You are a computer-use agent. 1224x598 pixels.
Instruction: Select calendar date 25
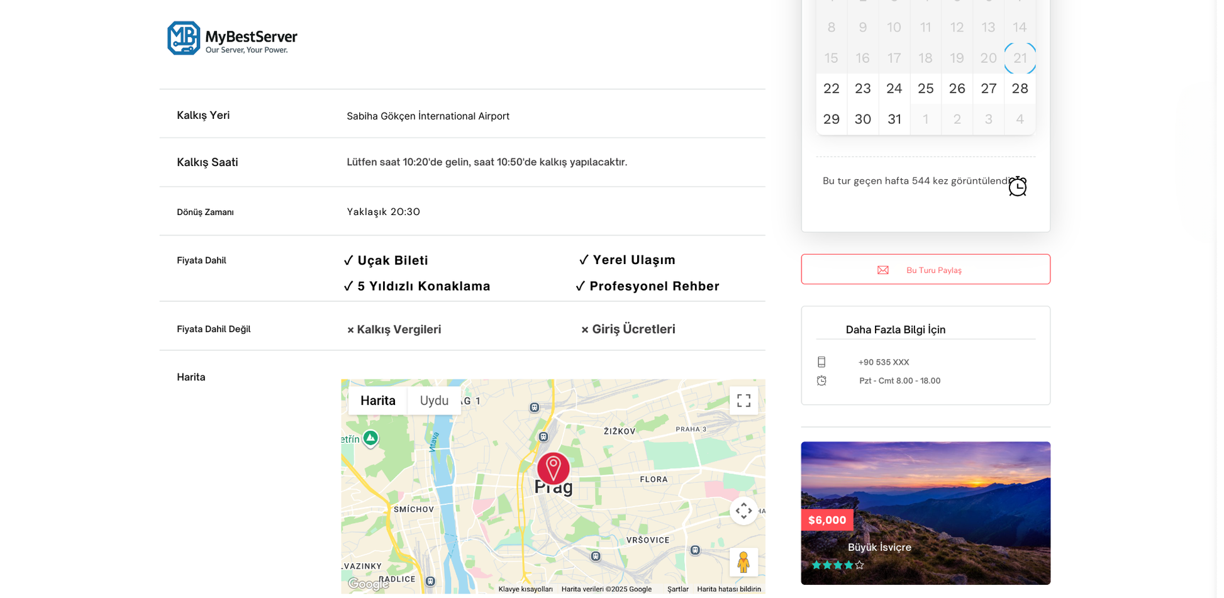point(926,89)
